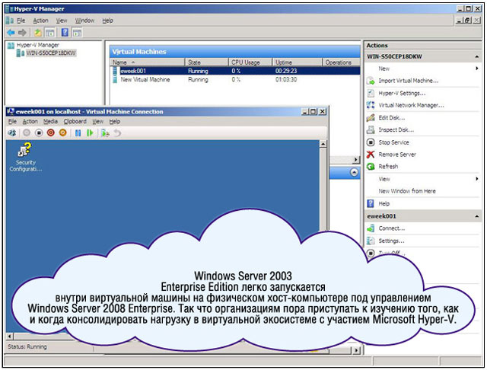Sort by the Uptime column header
Viewport: 487px width, 370px height.
298,62
